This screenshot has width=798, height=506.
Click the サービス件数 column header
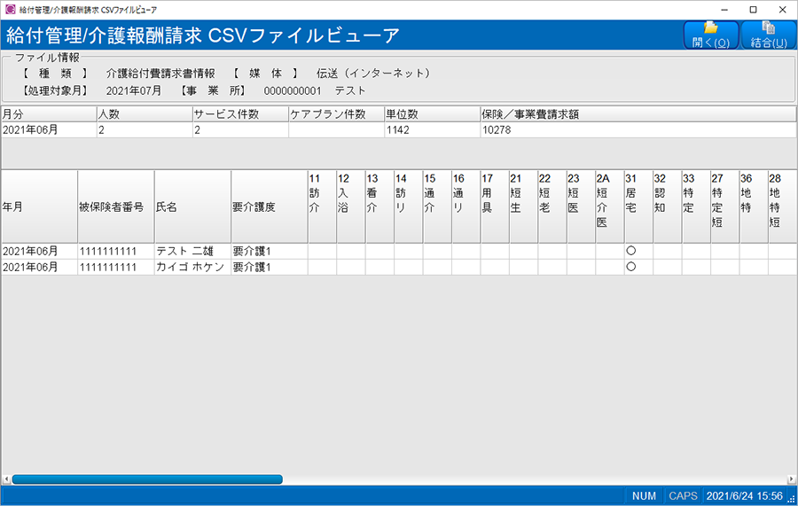click(x=240, y=114)
